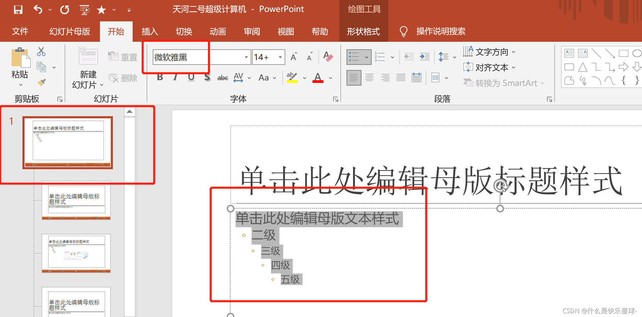Open 对齐文本 align text options
This screenshot has height=317, width=642.
click(489, 67)
